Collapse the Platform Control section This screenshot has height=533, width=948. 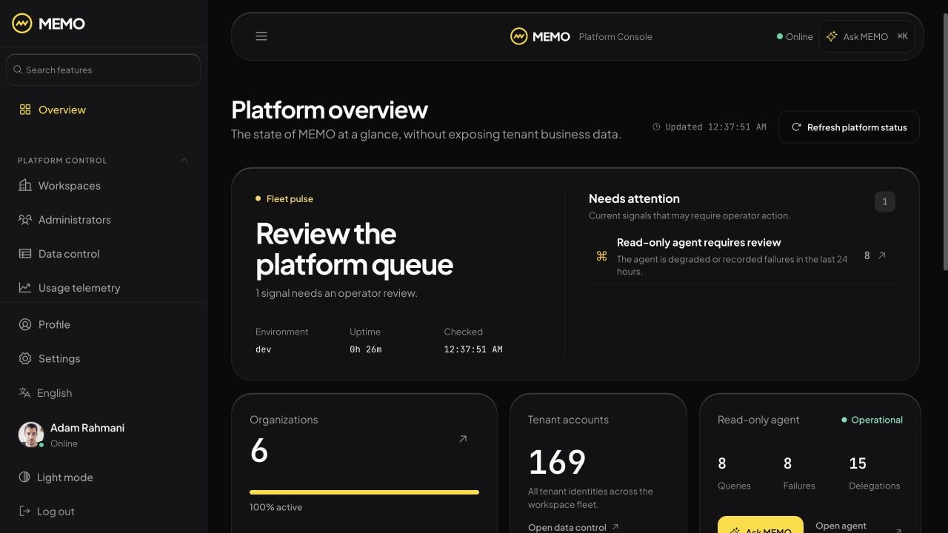coord(184,160)
